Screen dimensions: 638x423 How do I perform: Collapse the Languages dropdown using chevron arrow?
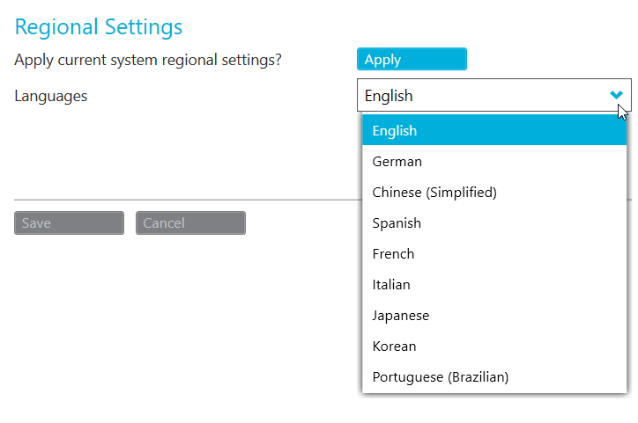(x=617, y=95)
